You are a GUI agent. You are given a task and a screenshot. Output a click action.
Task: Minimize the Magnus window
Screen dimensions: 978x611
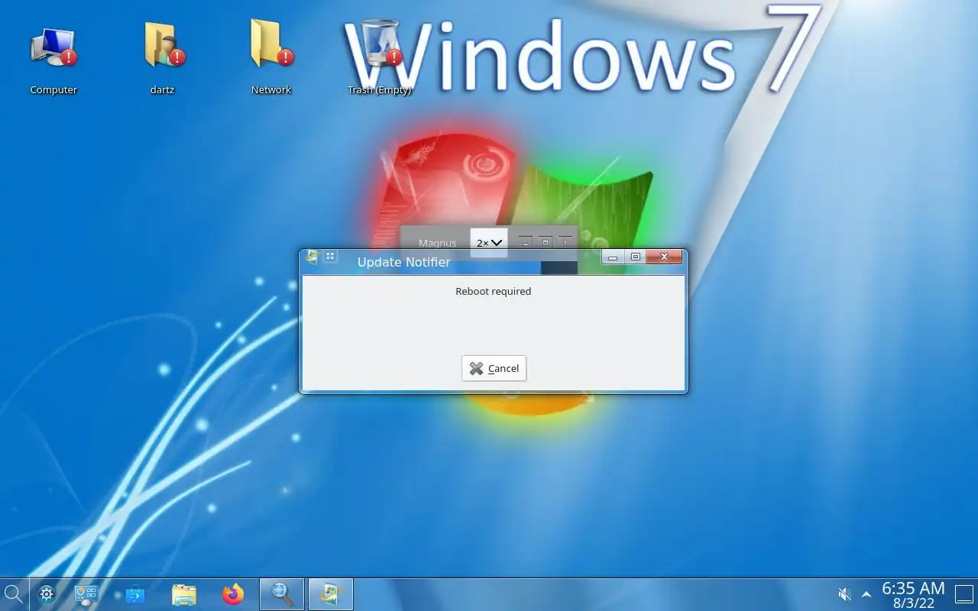(526, 242)
